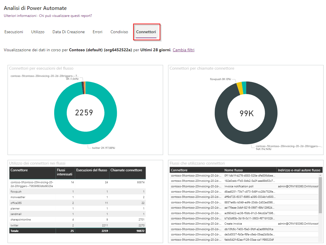This screenshot has height=245, width=326.
Task: Go to the Condiviso tab
Action: pos(119,32)
